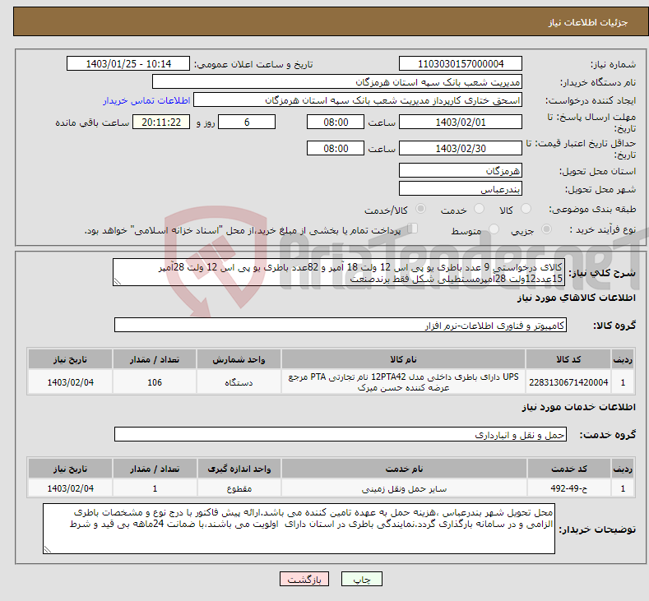Click the delivery city field بندرعباس
The width and height of the screenshot is (649, 601).
click(x=461, y=189)
